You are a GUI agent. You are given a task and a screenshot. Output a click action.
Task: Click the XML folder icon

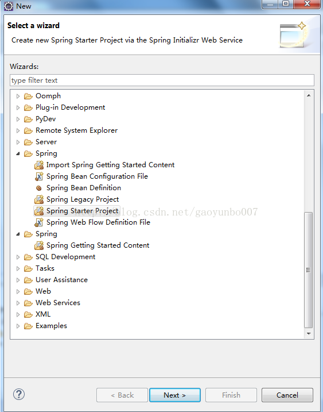click(28, 314)
